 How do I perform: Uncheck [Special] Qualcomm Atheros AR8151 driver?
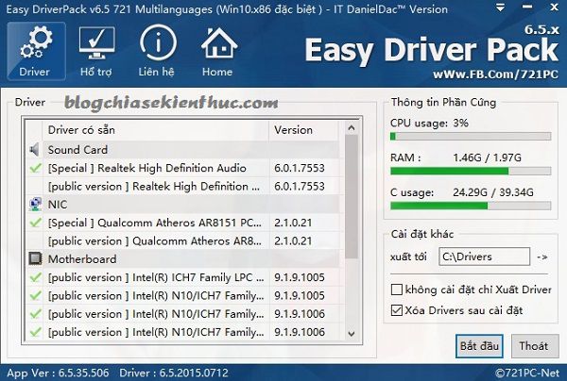click(x=35, y=223)
